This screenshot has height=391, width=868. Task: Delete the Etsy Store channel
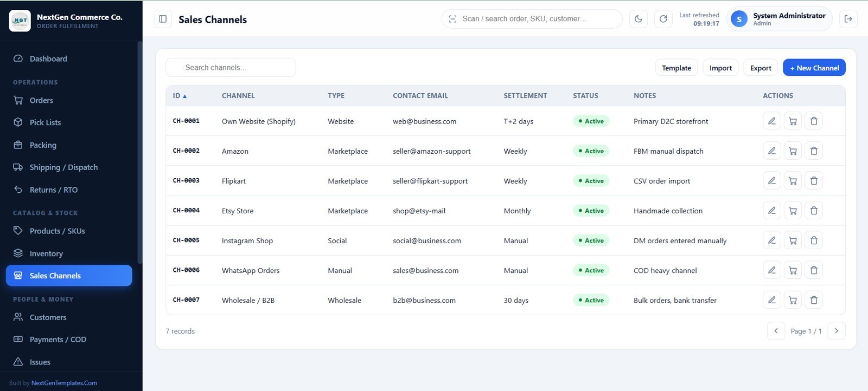pos(814,210)
